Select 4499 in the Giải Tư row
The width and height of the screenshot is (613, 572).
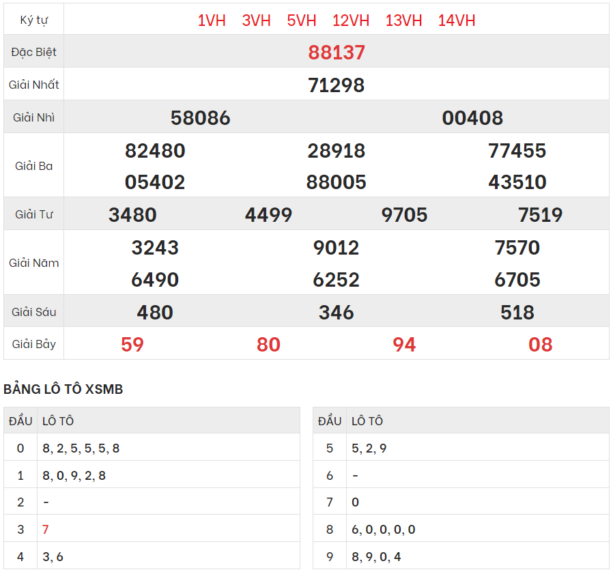click(x=268, y=215)
